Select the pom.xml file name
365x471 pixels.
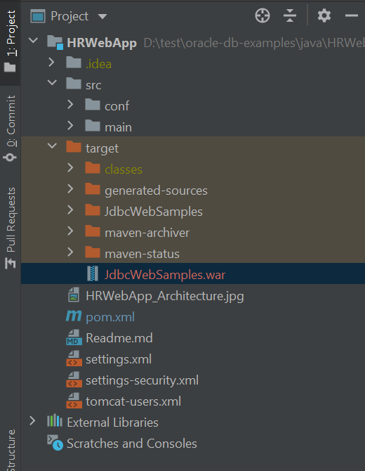tap(110, 317)
